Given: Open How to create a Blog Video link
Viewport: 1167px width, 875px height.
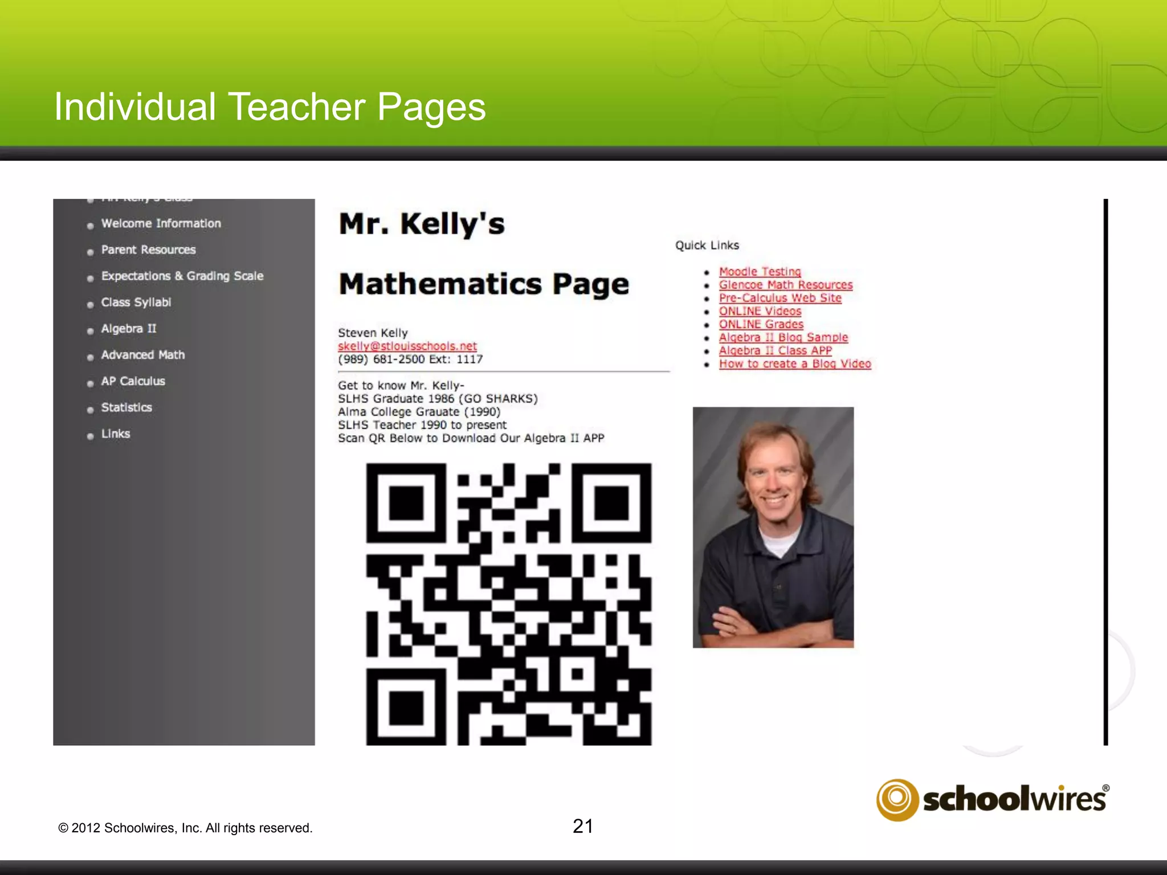Looking at the screenshot, I should pyautogui.click(x=795, y=363).
